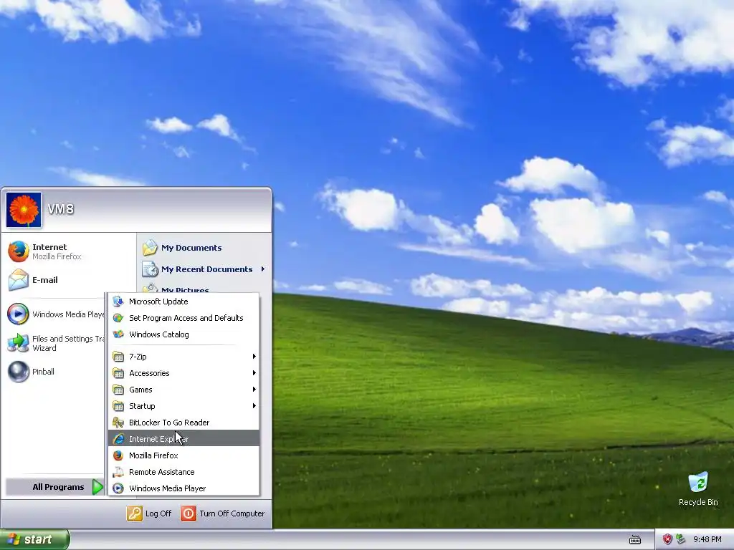Click the 9:48 PM clock
The image size is (734, 550).
coord(707,539)
